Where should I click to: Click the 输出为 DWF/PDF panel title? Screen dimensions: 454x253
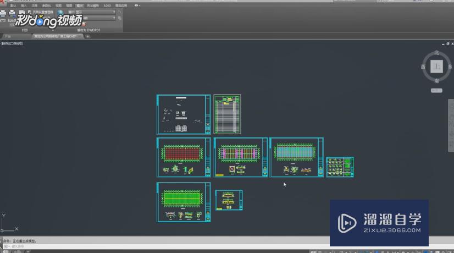tap(88, 30)
